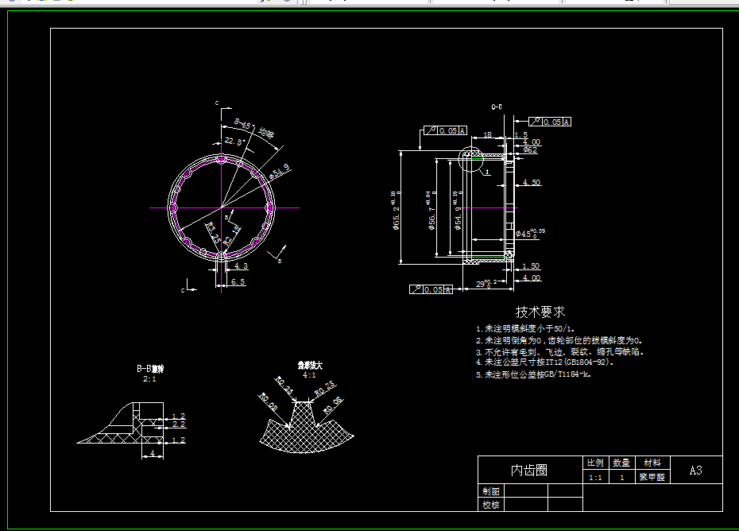The image size is (739, 531).
Task: Click the "Φ62" diameter dimension
Action: [530, 150]
